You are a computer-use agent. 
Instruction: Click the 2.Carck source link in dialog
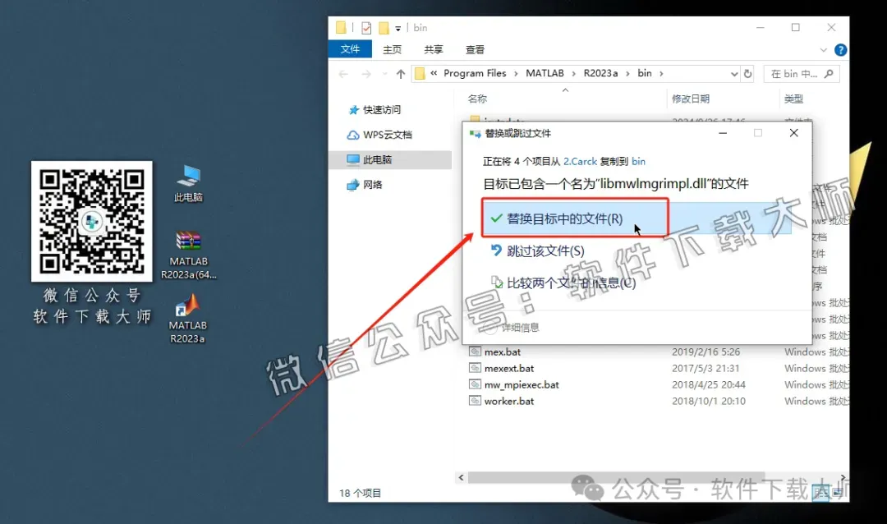point(580,161)
